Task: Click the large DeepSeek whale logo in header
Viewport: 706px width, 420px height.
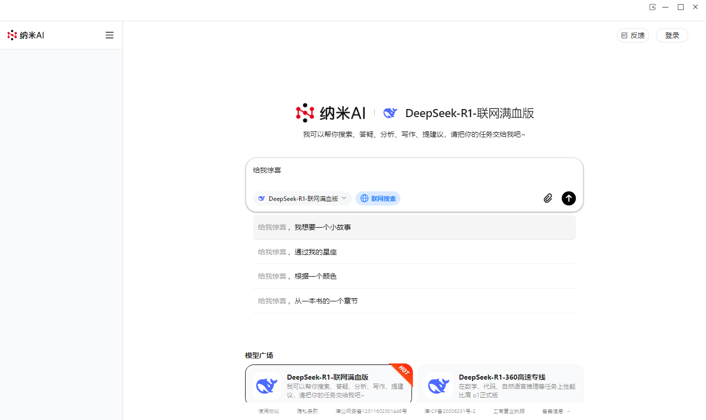Action: click(x=390, y=113)
